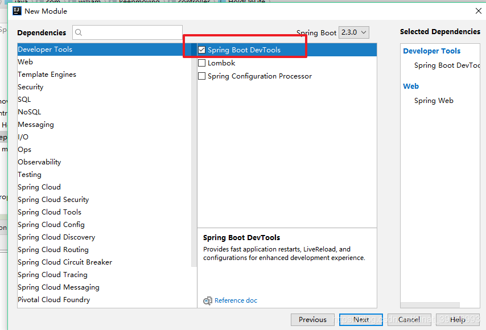Select the Developer Tools category

105,49
